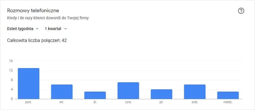The image size is (255, 110).
Task: Click the subtitle about customer calls
Action: (x=48, y=18)
